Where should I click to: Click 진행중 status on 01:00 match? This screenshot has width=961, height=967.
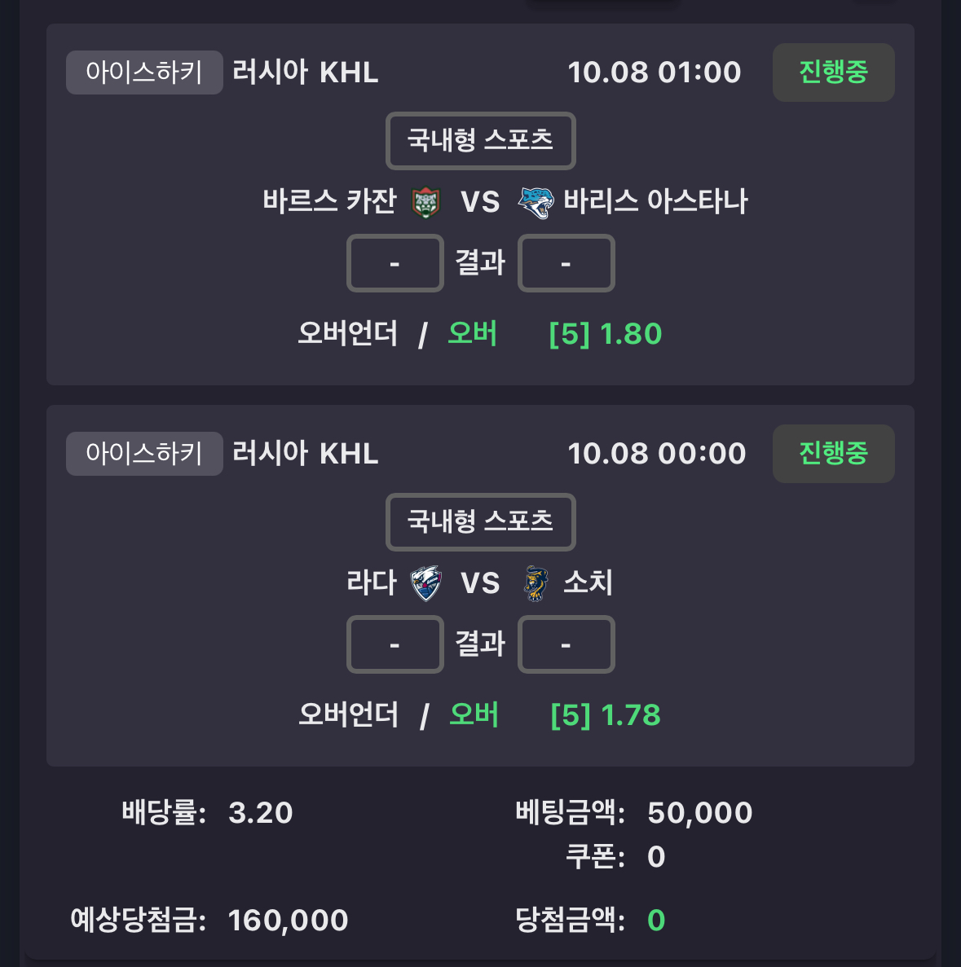pos(833,73)
